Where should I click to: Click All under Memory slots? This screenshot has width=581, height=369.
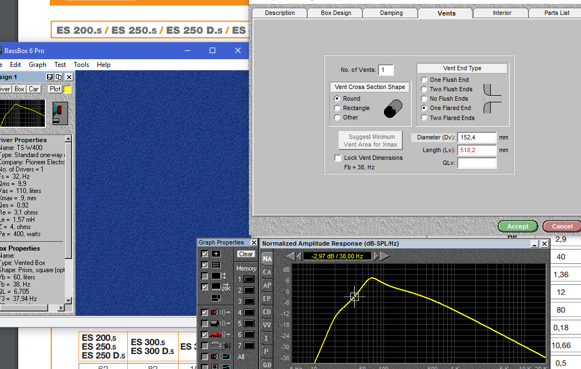[x=241, y=357]
